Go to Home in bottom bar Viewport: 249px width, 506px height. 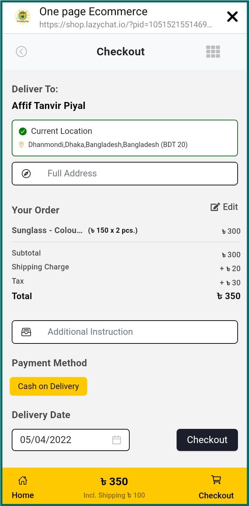pos(23,487)
